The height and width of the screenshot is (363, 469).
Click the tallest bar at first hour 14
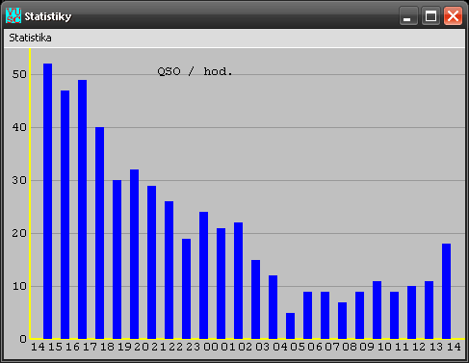[x=47, y=201]
